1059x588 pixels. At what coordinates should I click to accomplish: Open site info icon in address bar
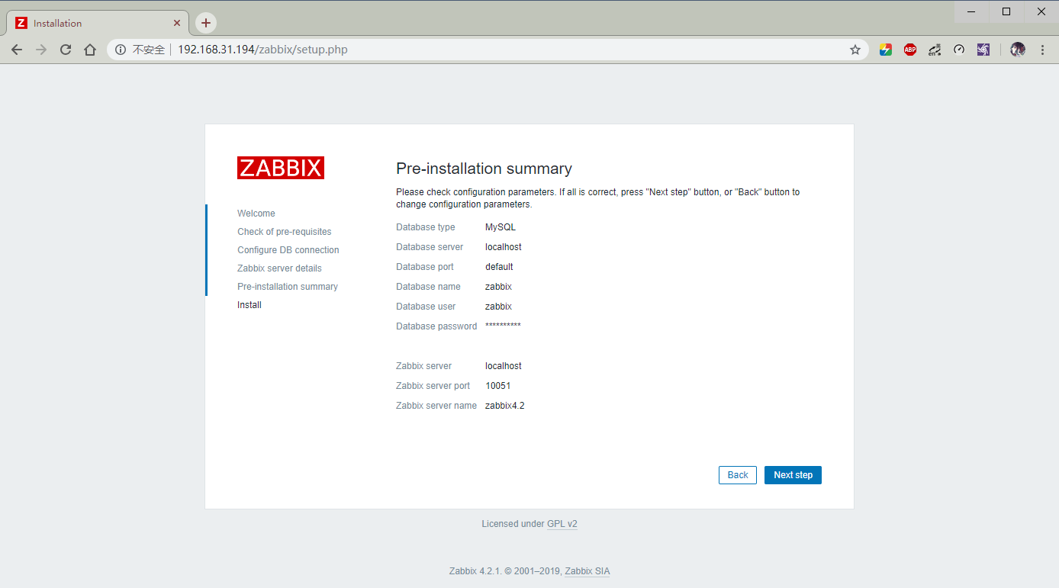tap(121, 50)
